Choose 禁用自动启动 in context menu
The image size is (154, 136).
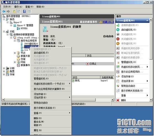[51, 103]
